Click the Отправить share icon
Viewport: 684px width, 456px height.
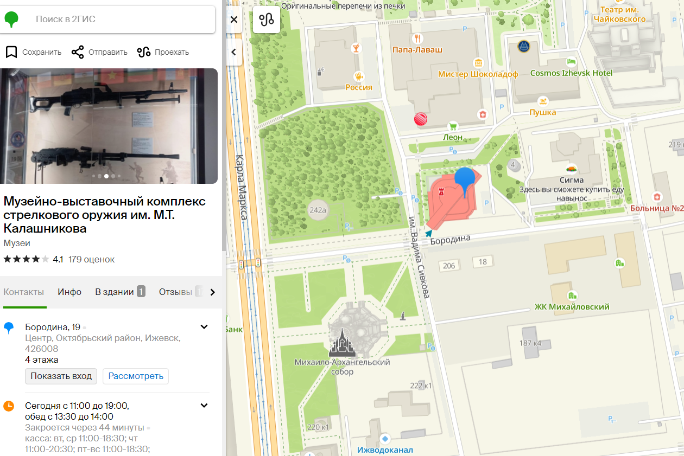point(78,52)
